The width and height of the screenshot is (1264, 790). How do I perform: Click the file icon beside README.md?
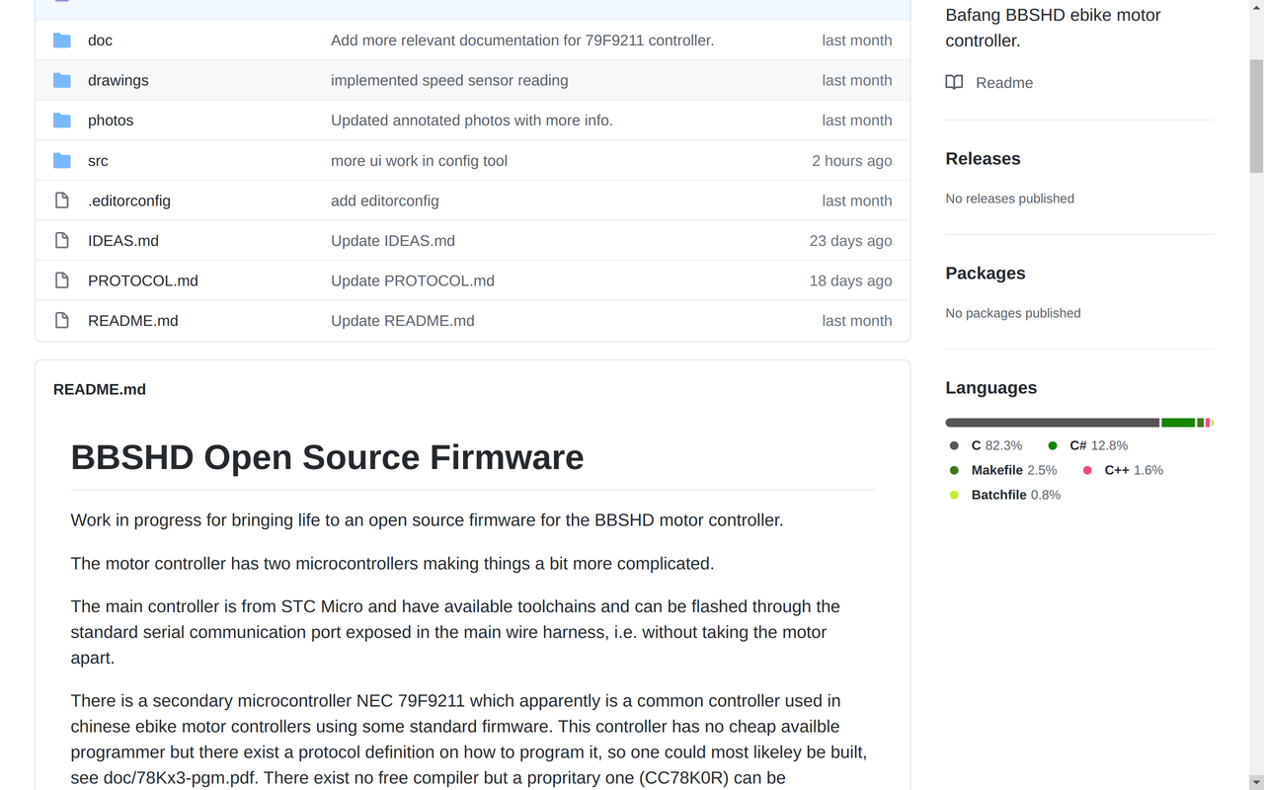click(x=61, y=320)
